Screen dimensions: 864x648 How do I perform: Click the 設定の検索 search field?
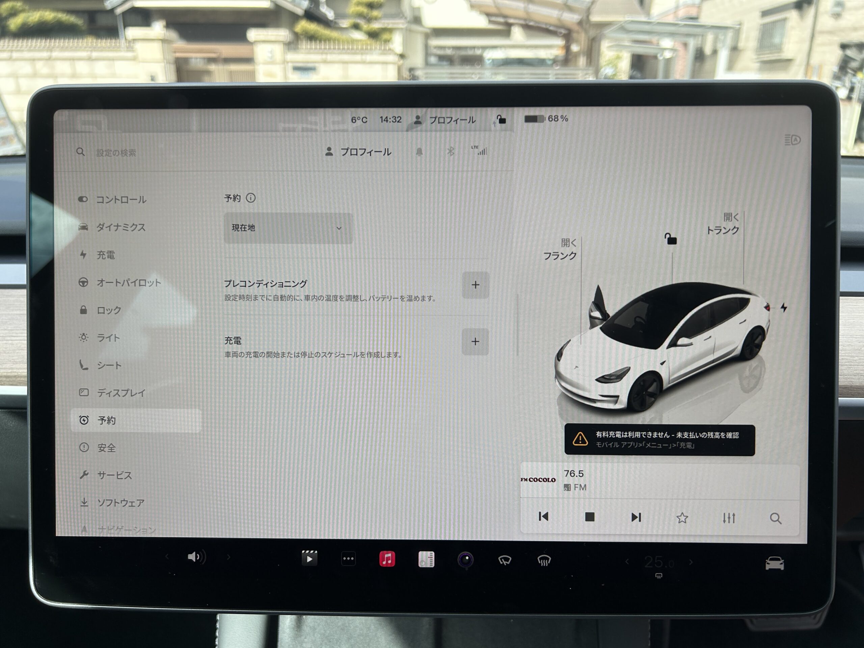click(x=116, y=153)
